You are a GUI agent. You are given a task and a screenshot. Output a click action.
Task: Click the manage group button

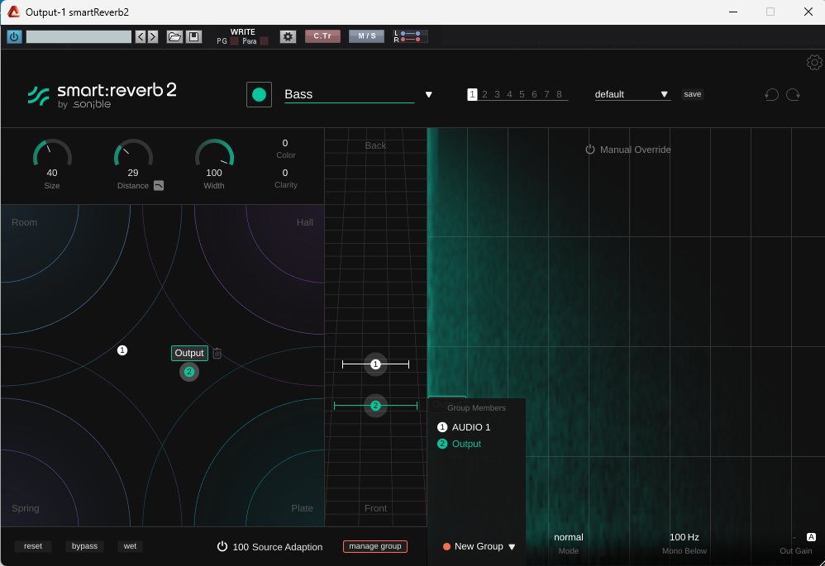pos(375,546)
